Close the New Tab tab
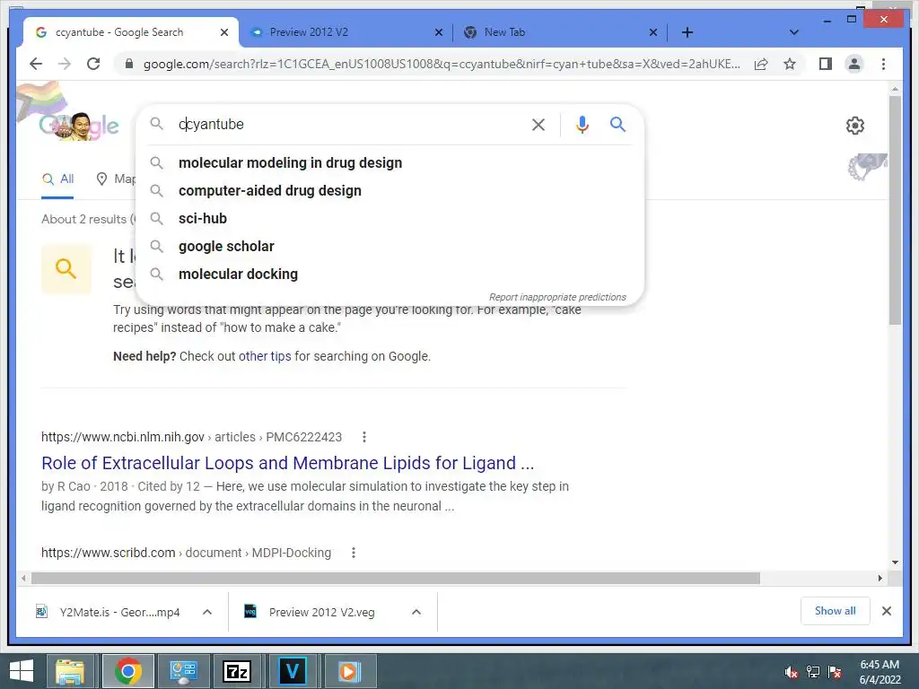 (653, 32)
